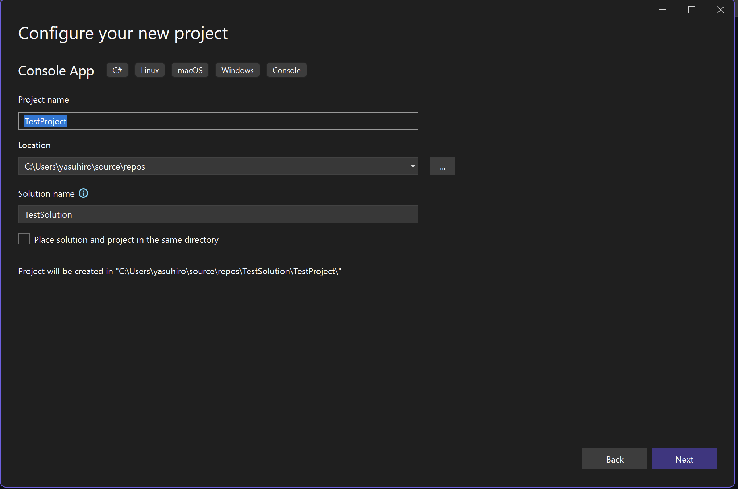Close the configure project dialog
Viewport: 738px width, 489px height.
[721, 10]
